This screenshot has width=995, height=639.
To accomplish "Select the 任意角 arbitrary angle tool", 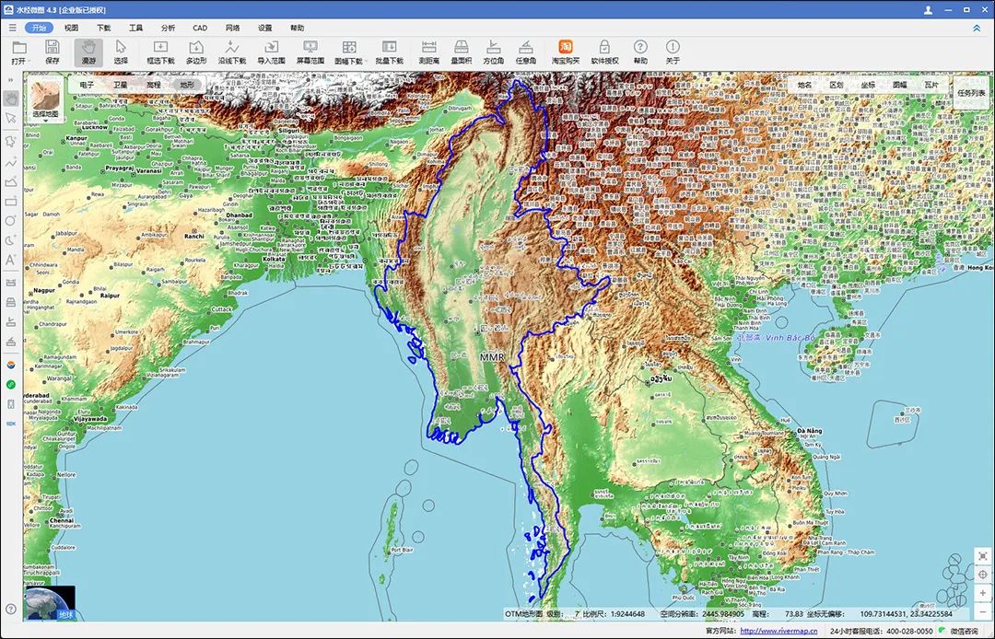I will click(525, 52).
